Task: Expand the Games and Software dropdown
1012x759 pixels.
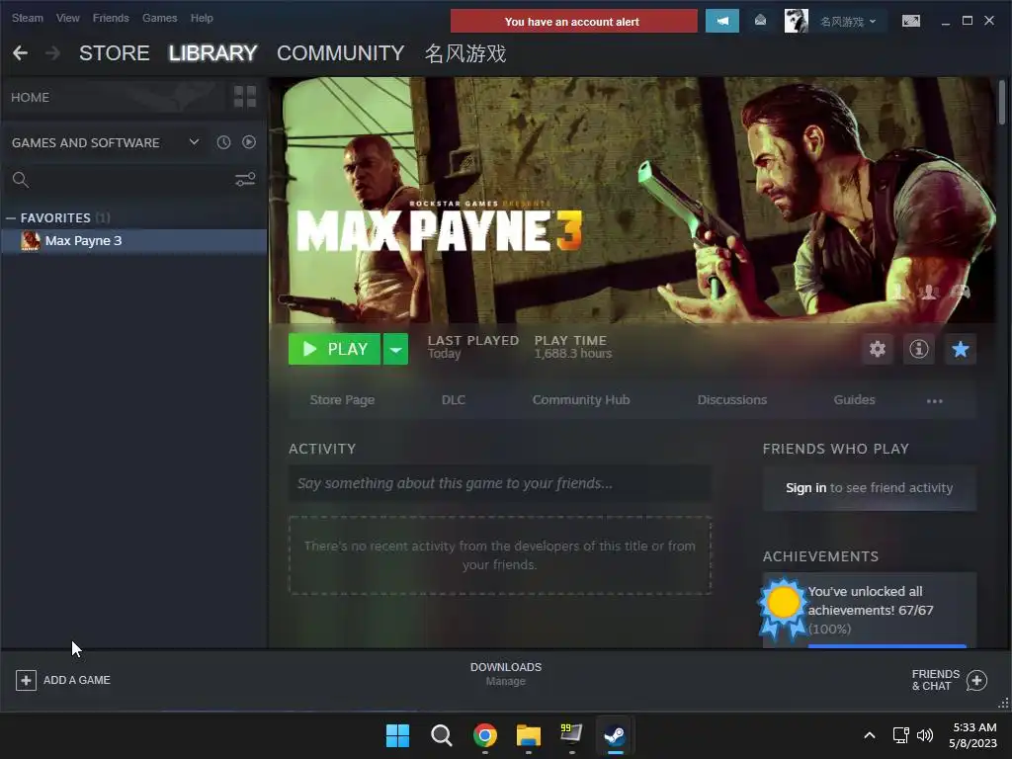Action: [194, 142]
